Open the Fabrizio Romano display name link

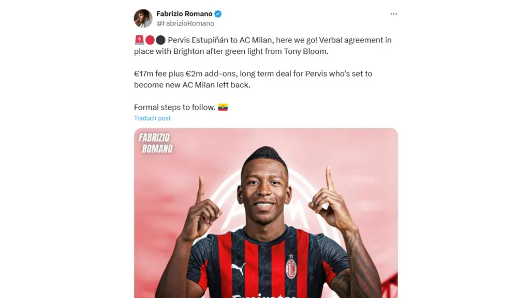pyautogui.click(x=184, y=14)
